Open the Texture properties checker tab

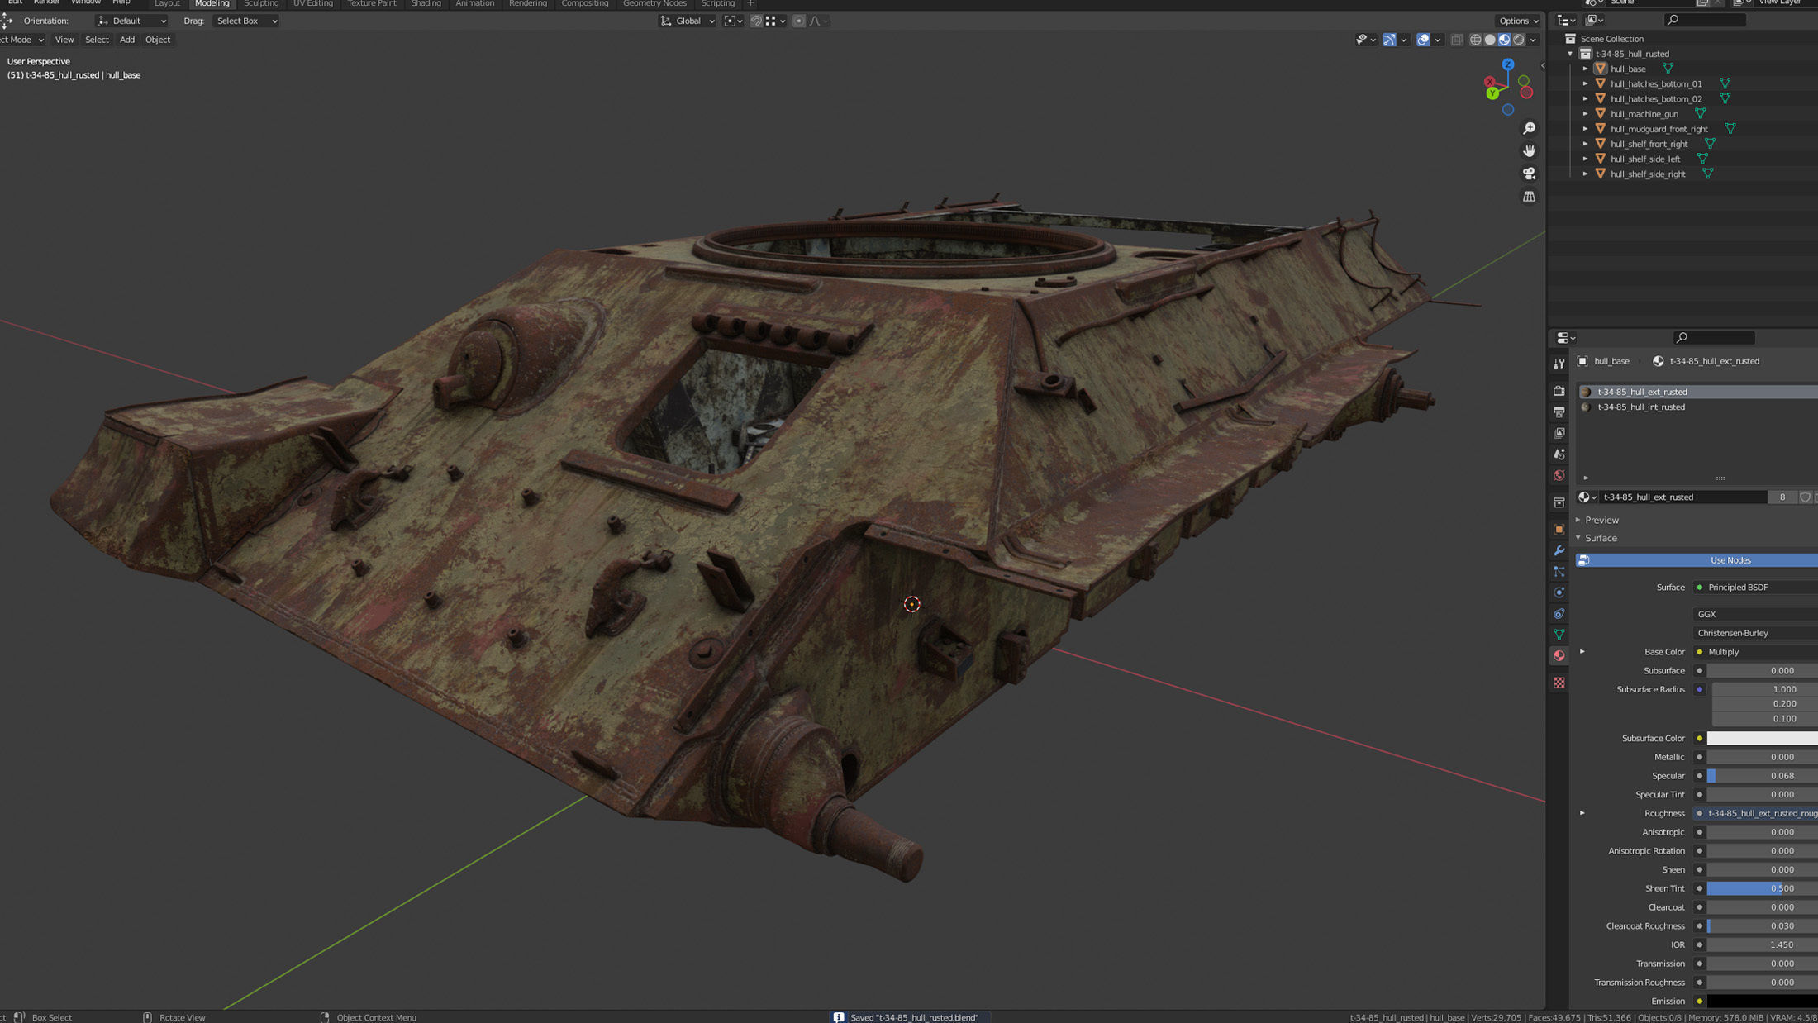pyautogui.click(x=1559, y=683)
